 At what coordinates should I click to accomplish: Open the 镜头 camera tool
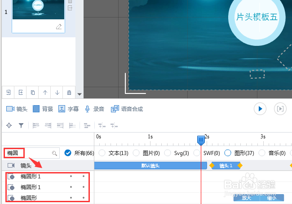coord(17,109)
